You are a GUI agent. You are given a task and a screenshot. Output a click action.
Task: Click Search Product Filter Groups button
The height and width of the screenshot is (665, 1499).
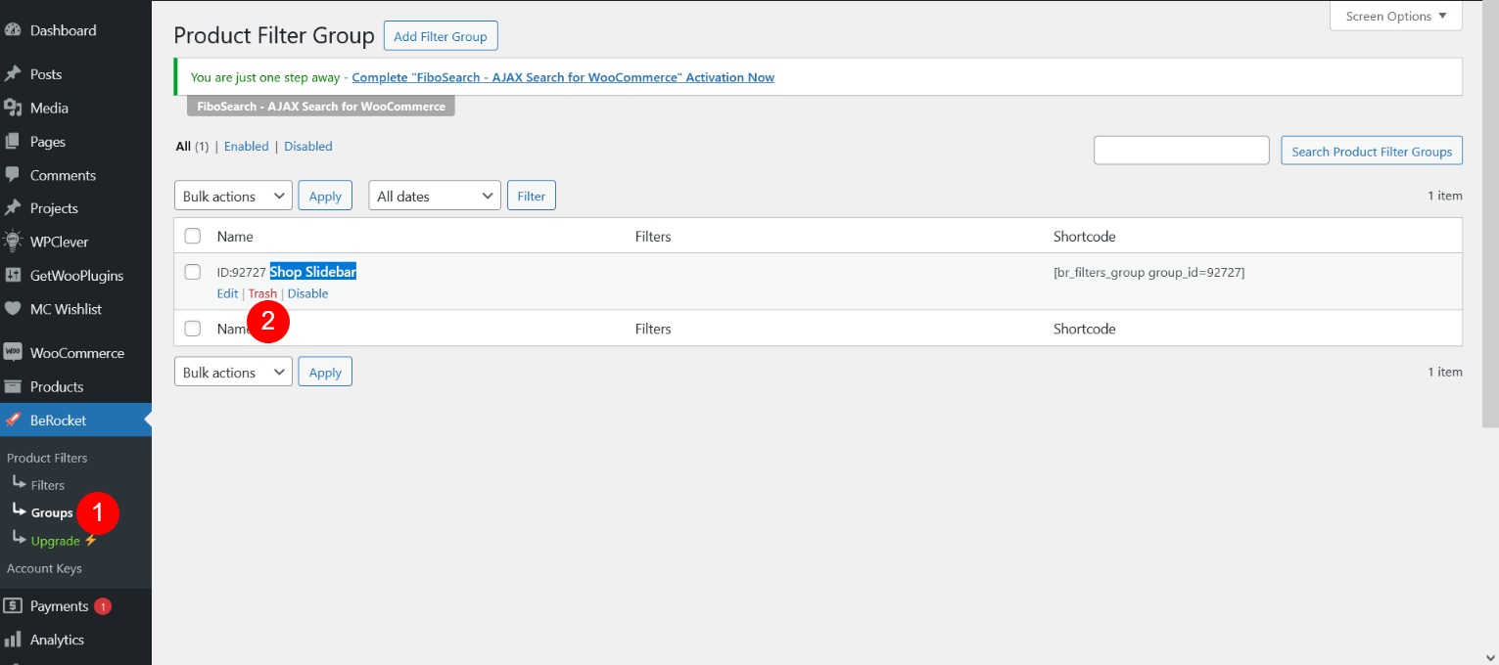[x=1372, y=151]
